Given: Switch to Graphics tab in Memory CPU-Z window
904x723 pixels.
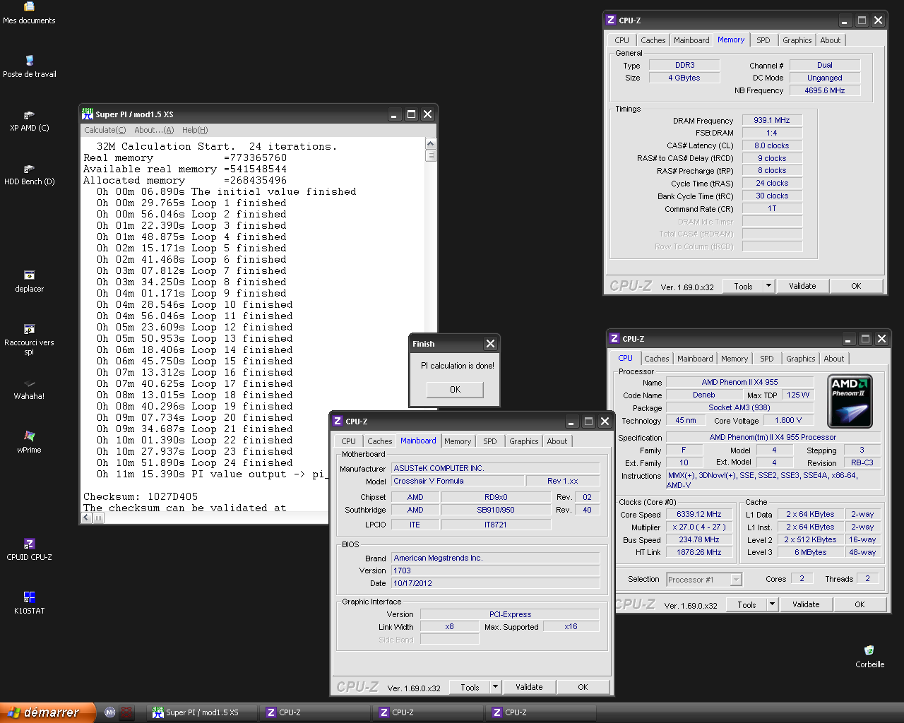Looking at the screenshot, I should click(797, 40).
